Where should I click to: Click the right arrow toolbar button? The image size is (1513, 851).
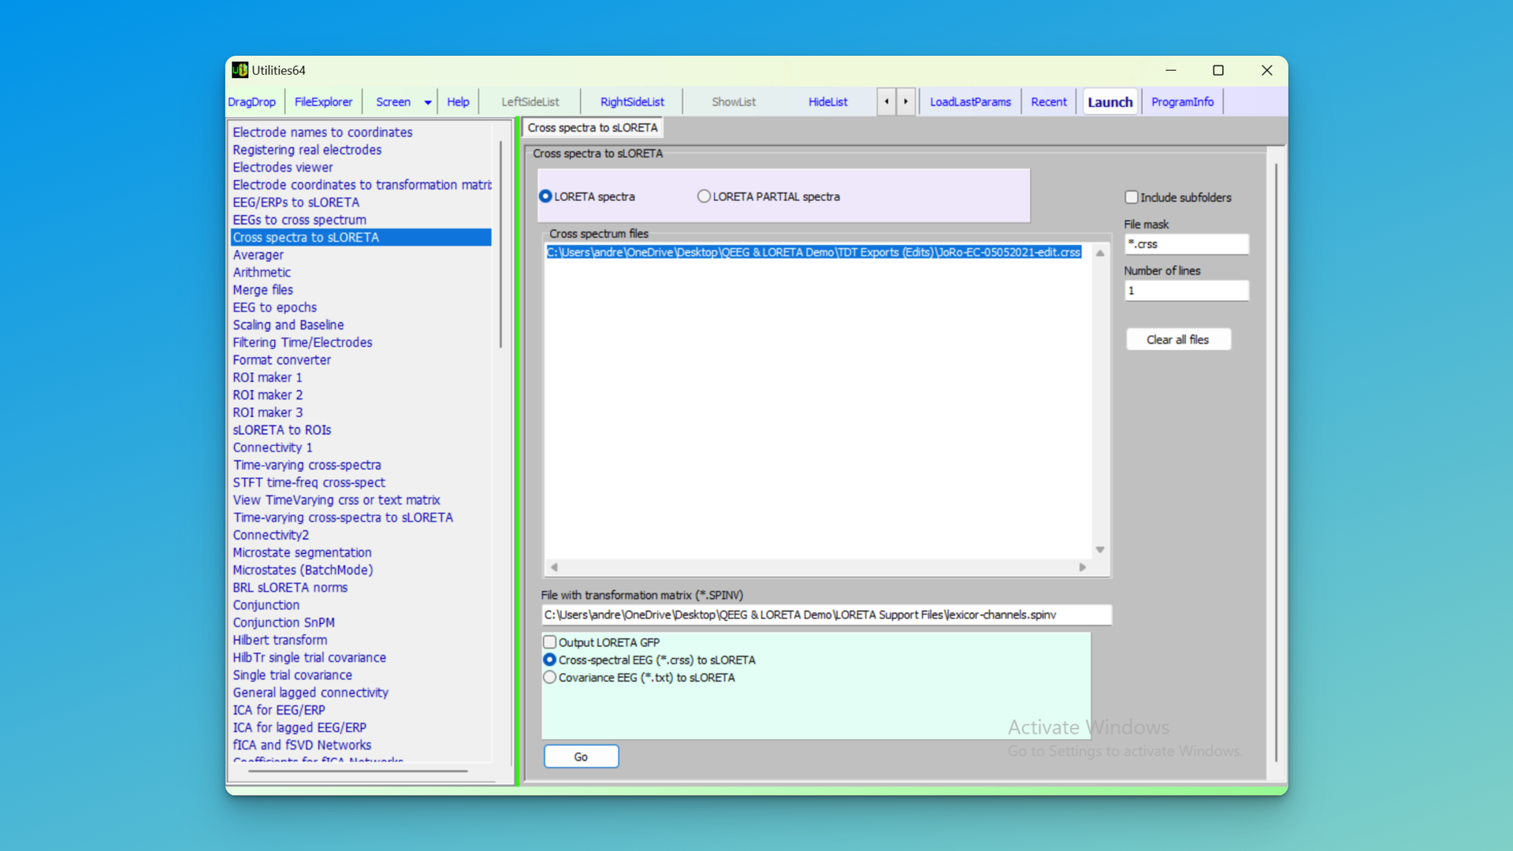tap(905, 102)
